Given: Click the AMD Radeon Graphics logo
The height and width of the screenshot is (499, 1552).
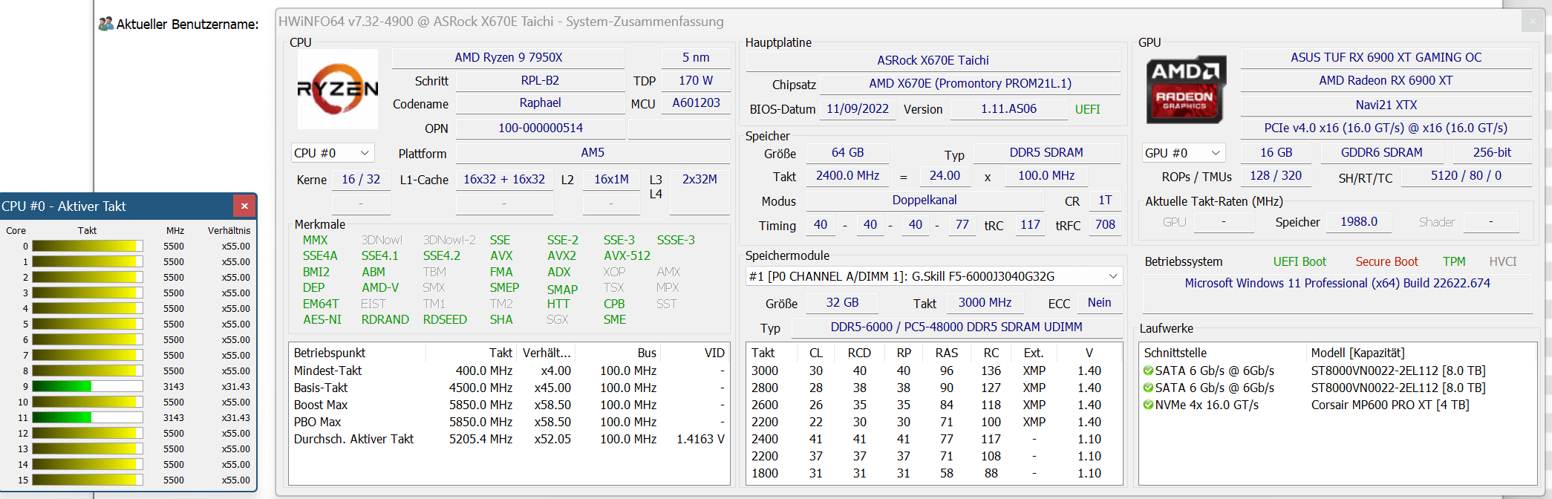Looking at the screenshot, I should pos(1184,89).
